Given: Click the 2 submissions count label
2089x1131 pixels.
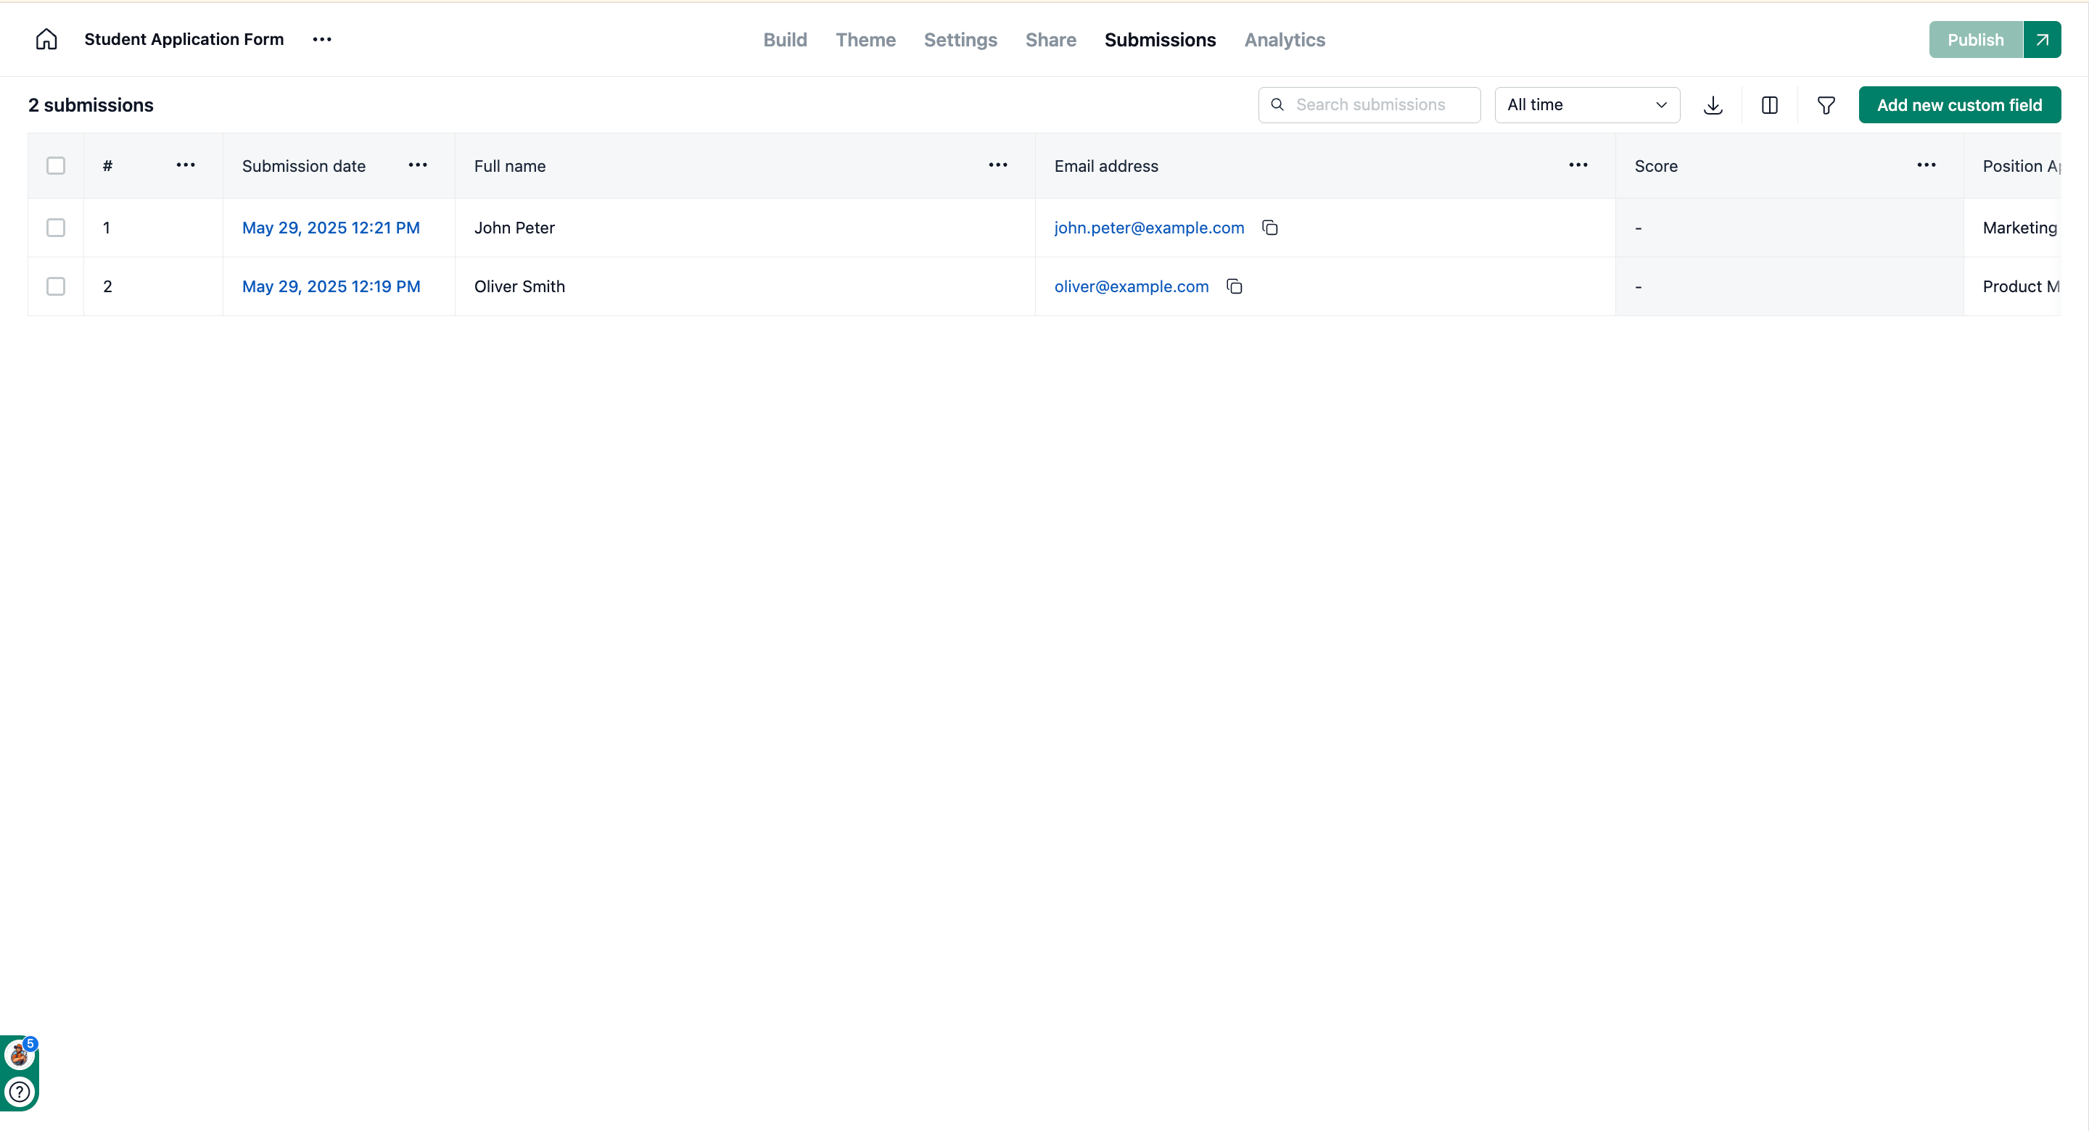Looking at the screenshot, I should 91,104.
